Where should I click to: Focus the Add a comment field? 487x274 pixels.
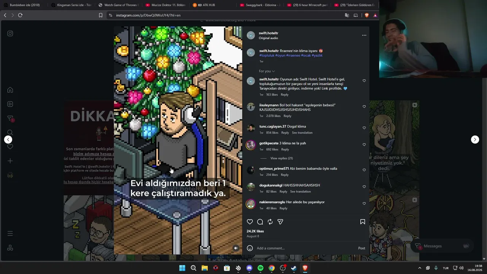click(x=306, y=248)
